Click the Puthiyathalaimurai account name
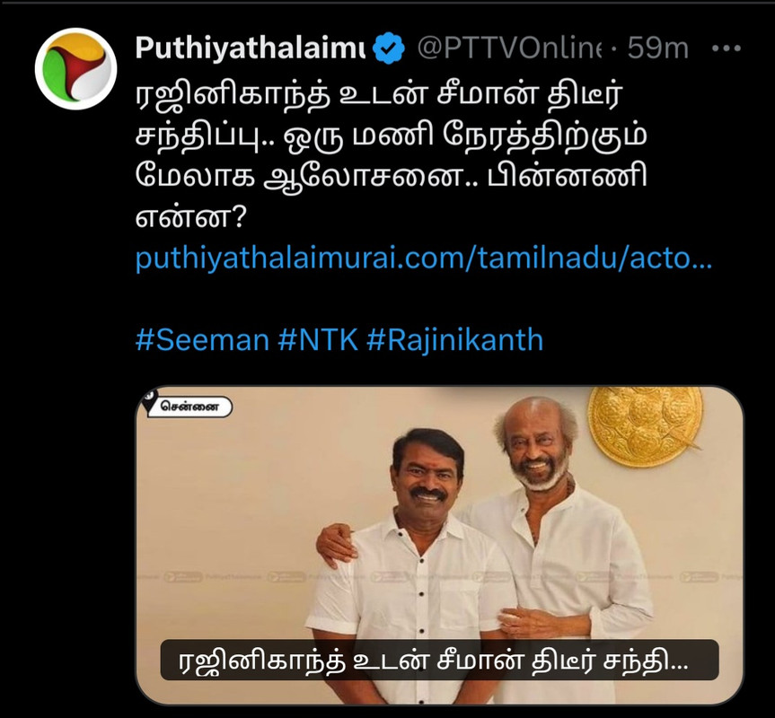775x718 pixels. coord(251,48)
